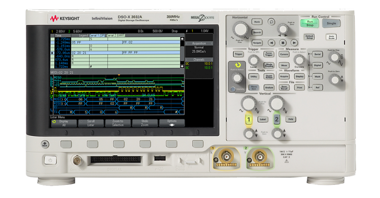Toggle channel 1 key

point(248,119)
